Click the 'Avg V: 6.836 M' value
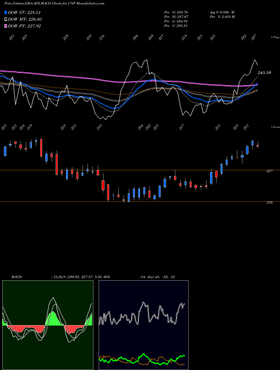 point(222,12)
